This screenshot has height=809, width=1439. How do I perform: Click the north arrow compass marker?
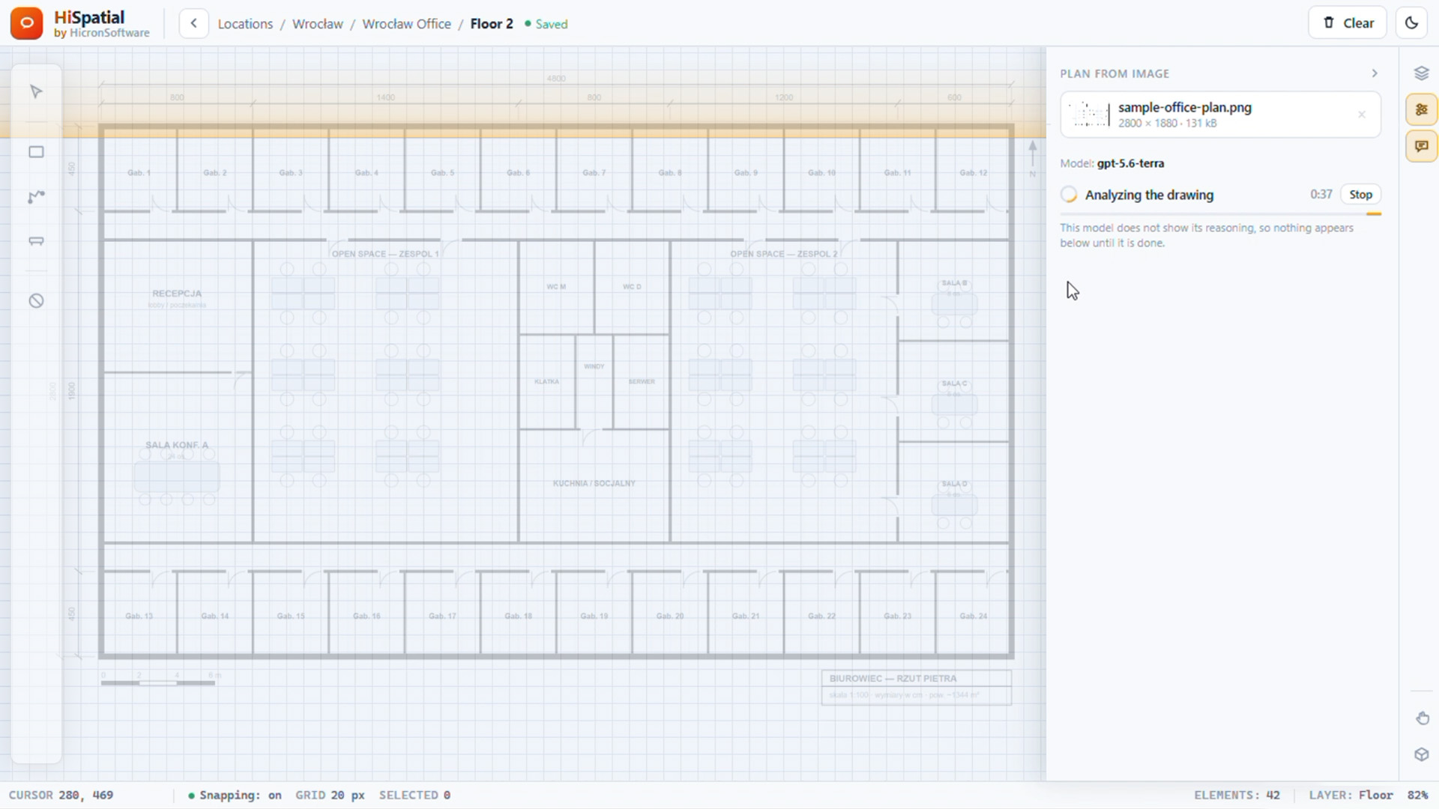pyautogui.click(x=1033, y=158)
